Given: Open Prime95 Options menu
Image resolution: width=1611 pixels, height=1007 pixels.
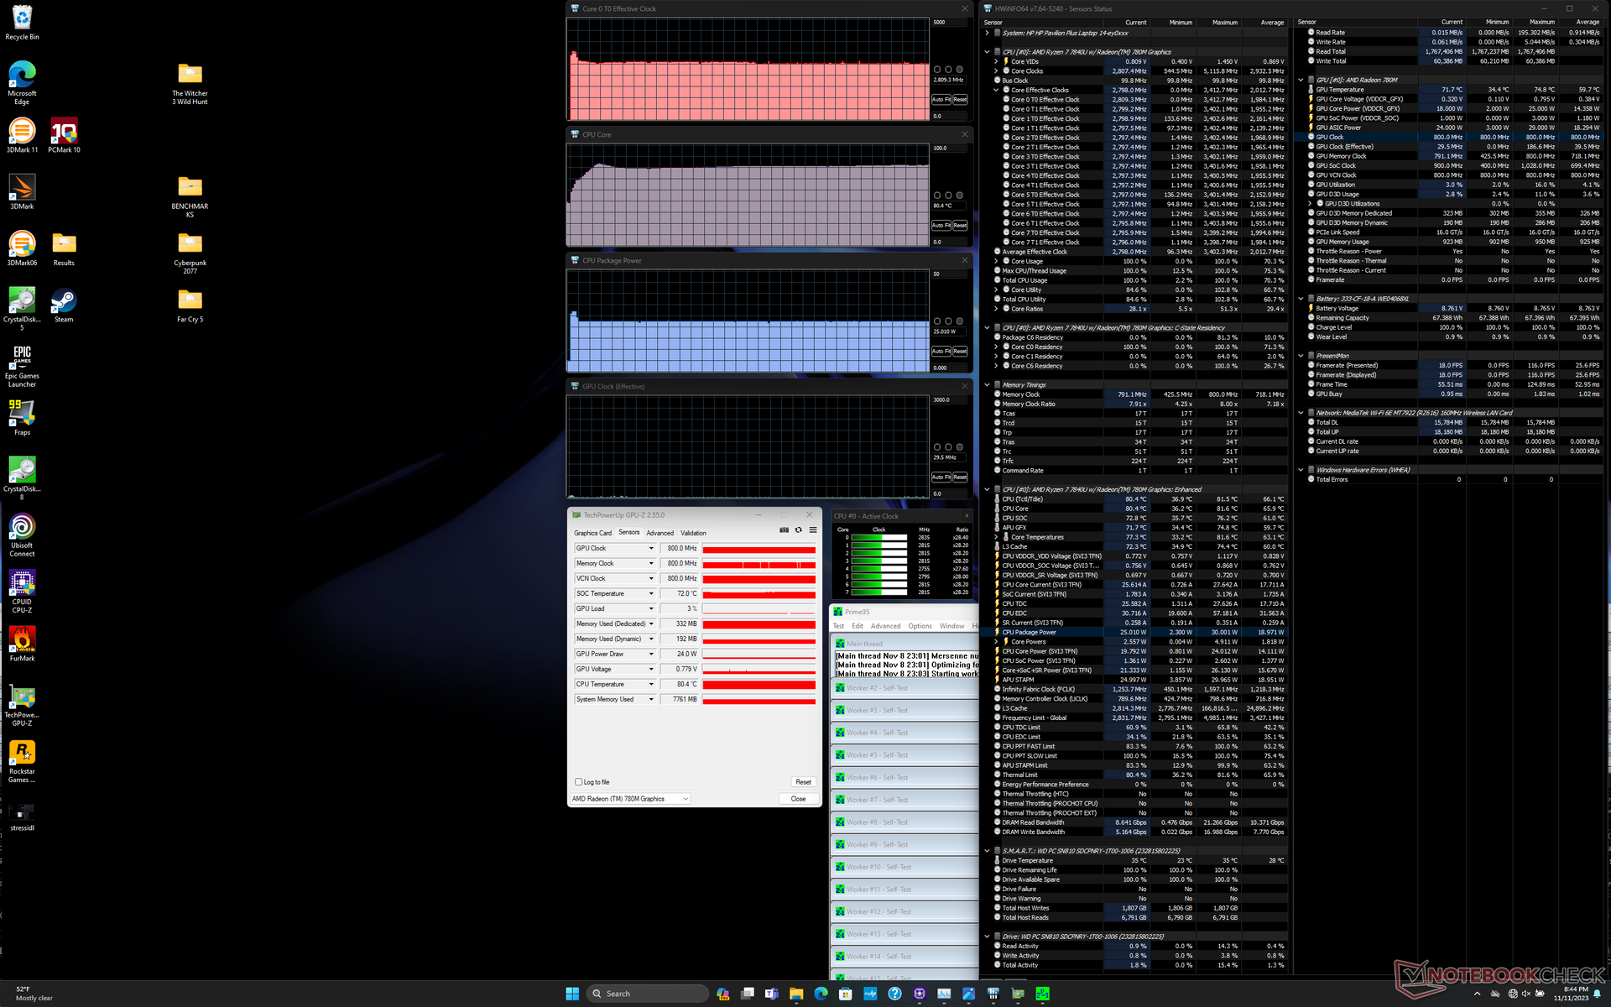Looking at the screenshot, I should click(x=920, y=626).
